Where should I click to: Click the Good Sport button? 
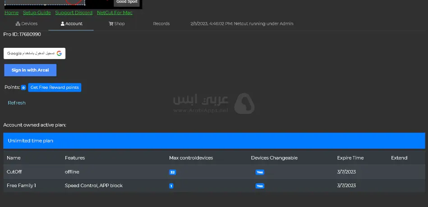pos(127,2)
